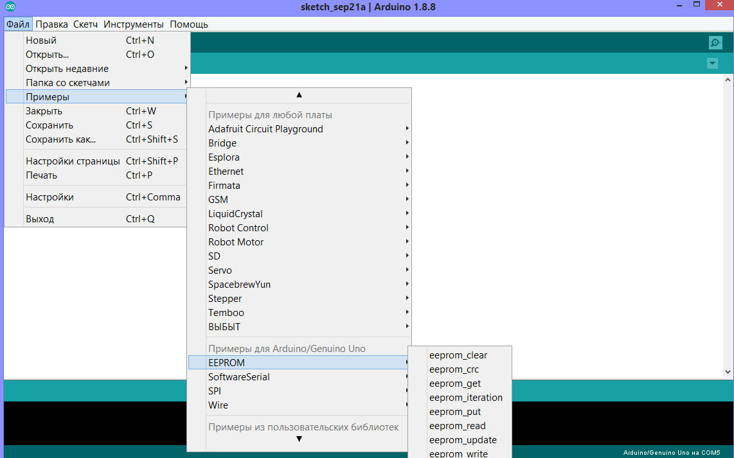The image size is (734, 458).
Task: Open the Правка menu
Action: coord(51,24)
